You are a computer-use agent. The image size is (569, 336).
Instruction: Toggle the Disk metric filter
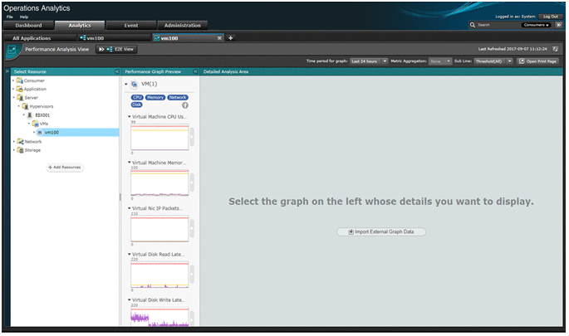(137, 105)
